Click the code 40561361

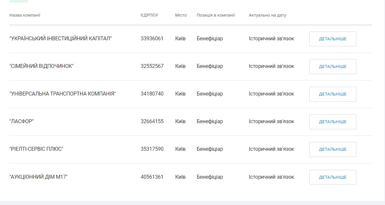(x=152, y=177)
